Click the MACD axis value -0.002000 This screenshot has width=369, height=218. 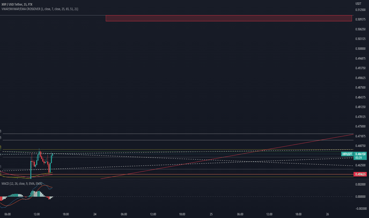pos(360,208)
